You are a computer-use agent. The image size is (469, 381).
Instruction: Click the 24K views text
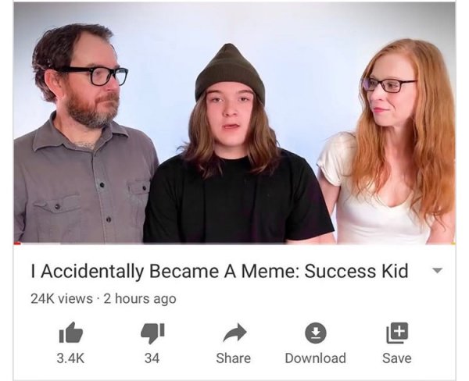[x=62, y=298]
